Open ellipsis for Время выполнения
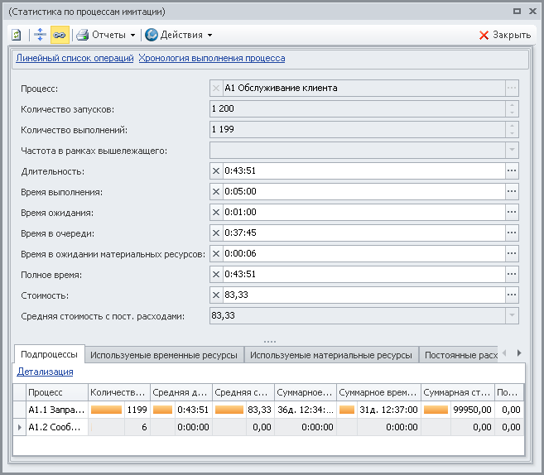This screenshot has height=475, width=544. (x=512, y=191)
